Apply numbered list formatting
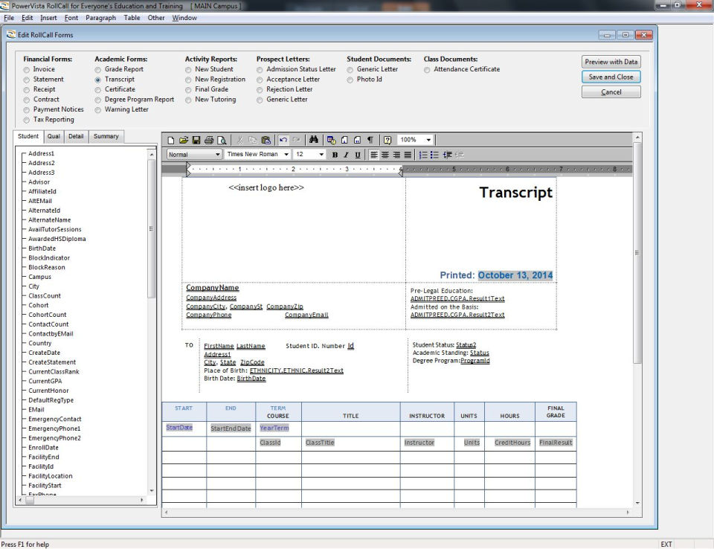The image size is (714, 549). (423, 155)
